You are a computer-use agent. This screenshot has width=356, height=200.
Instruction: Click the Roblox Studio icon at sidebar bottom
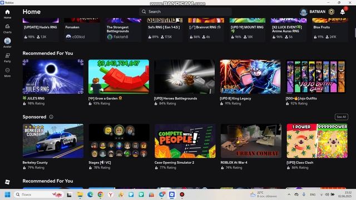pos(7,182)
